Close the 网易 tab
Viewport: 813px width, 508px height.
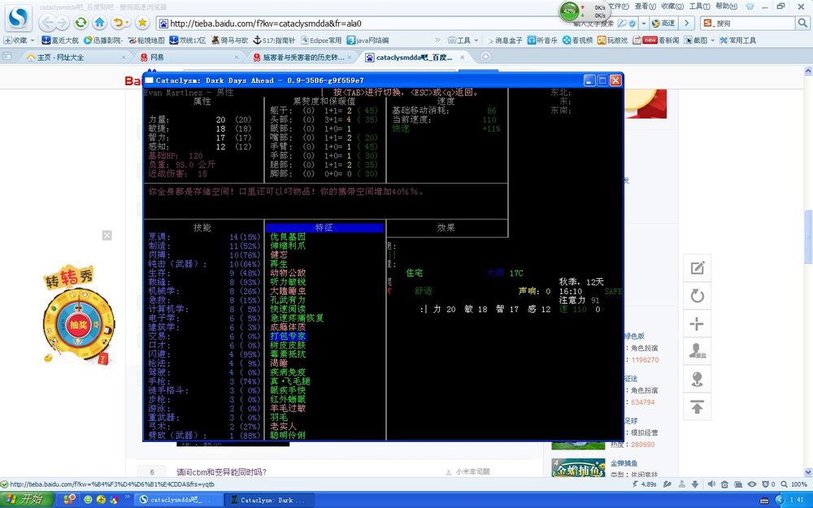(237, 57)
